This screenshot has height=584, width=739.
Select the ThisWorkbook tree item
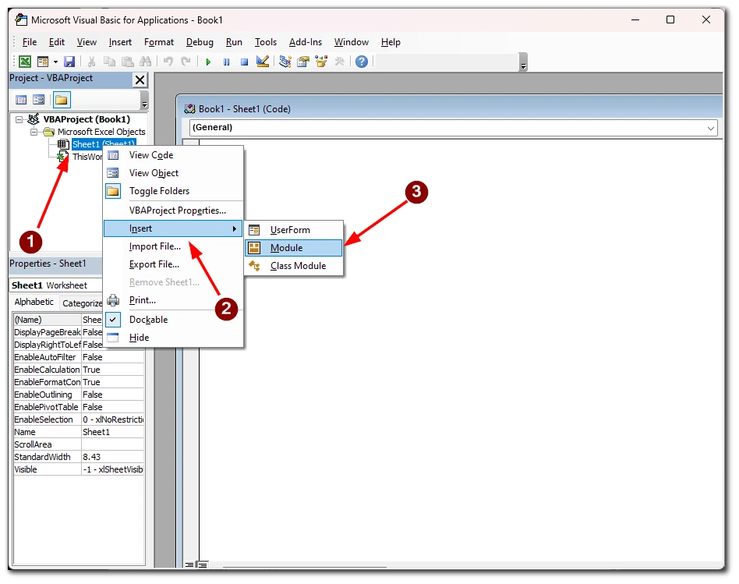87,157
